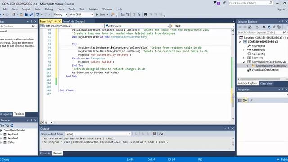
Task: Select My Project in Solution Explorer
Action: 258,46
